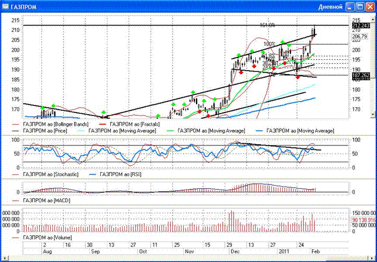Image resolution: width=377 pixels, height=262 pixels.
Task: Click the horizontal scrollbar right arrow
Action: pyautogui.click(x=371, y=257)
